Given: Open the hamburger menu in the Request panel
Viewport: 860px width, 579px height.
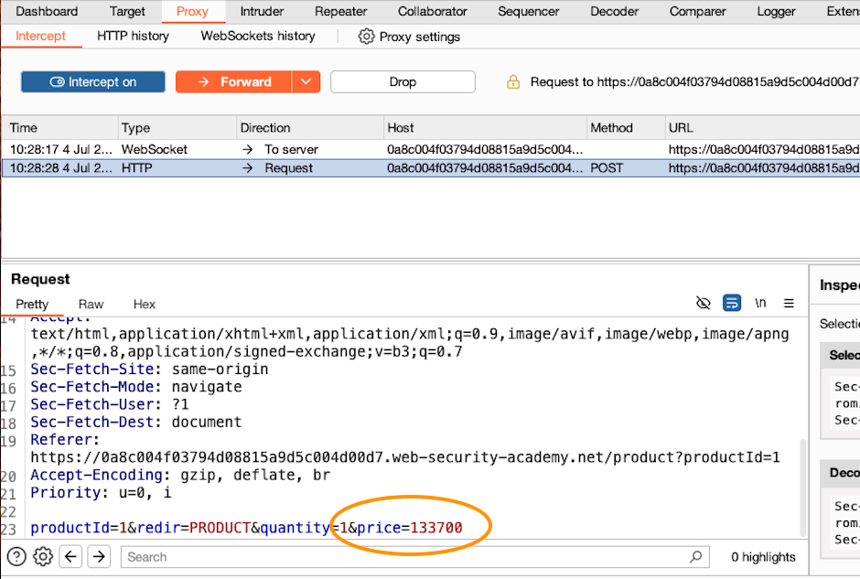Looking at the screenshot, I should (789, 303).
